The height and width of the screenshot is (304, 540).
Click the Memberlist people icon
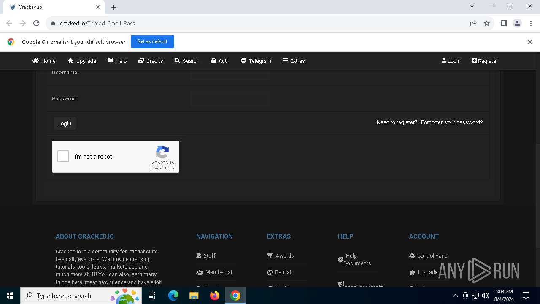pyautogui.click(x=200, y=272)
